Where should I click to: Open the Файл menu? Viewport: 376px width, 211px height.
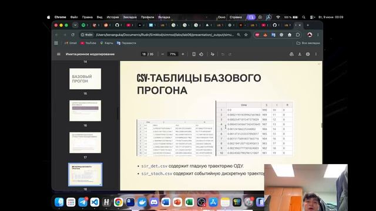tap(74, 17)
